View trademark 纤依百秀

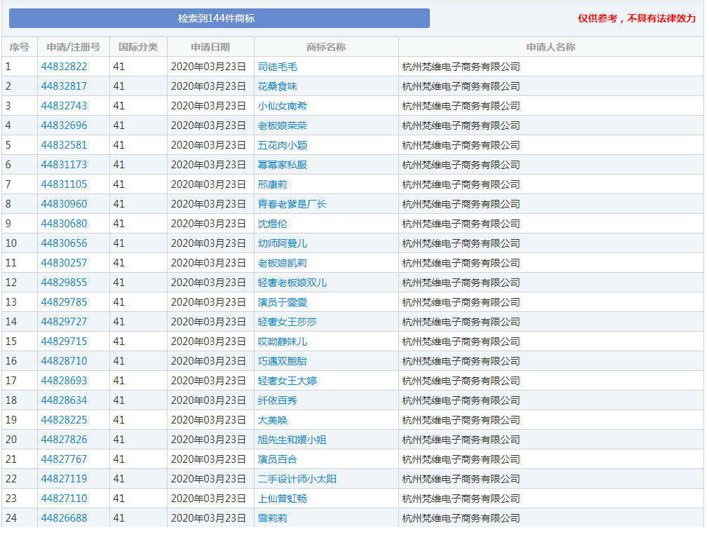(277, 400)
